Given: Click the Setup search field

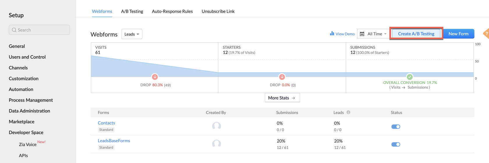Looking at the screenshot, I should point(39,30).
